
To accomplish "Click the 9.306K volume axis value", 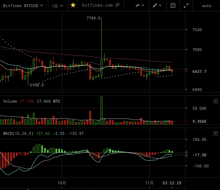I will (200, 121).
